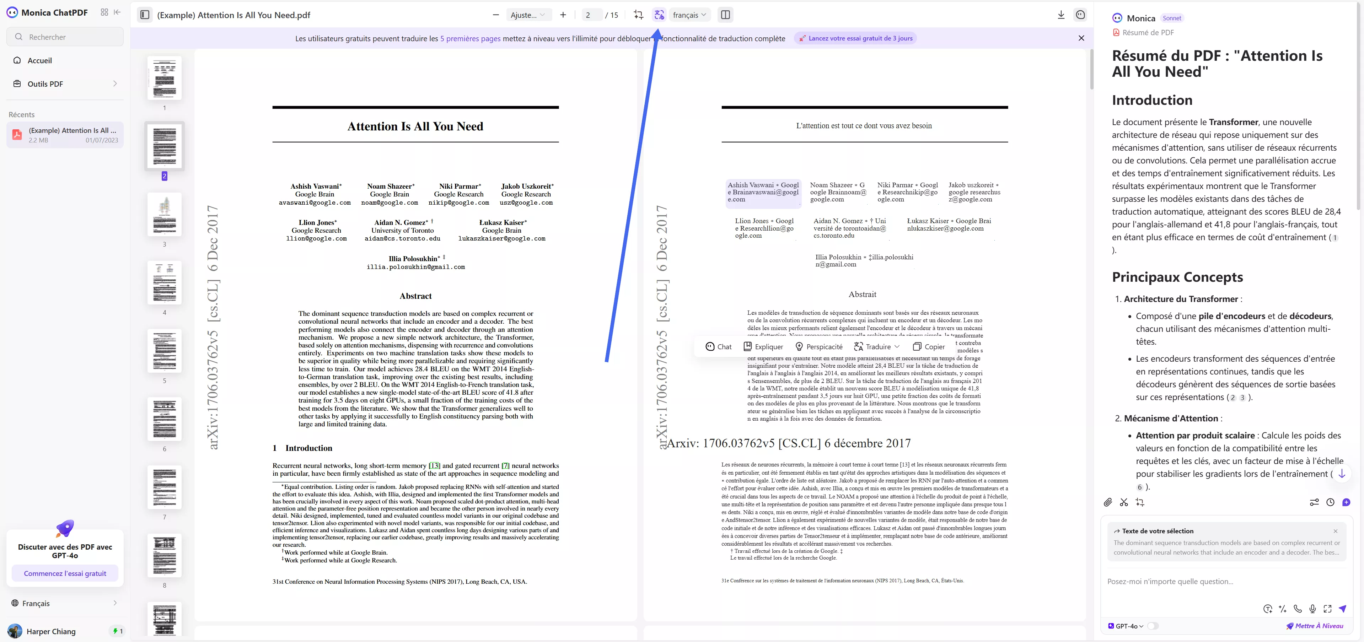Open chat history clock icon
The width and height of the screenshot is (1364, 642).
click(1330, 502)
